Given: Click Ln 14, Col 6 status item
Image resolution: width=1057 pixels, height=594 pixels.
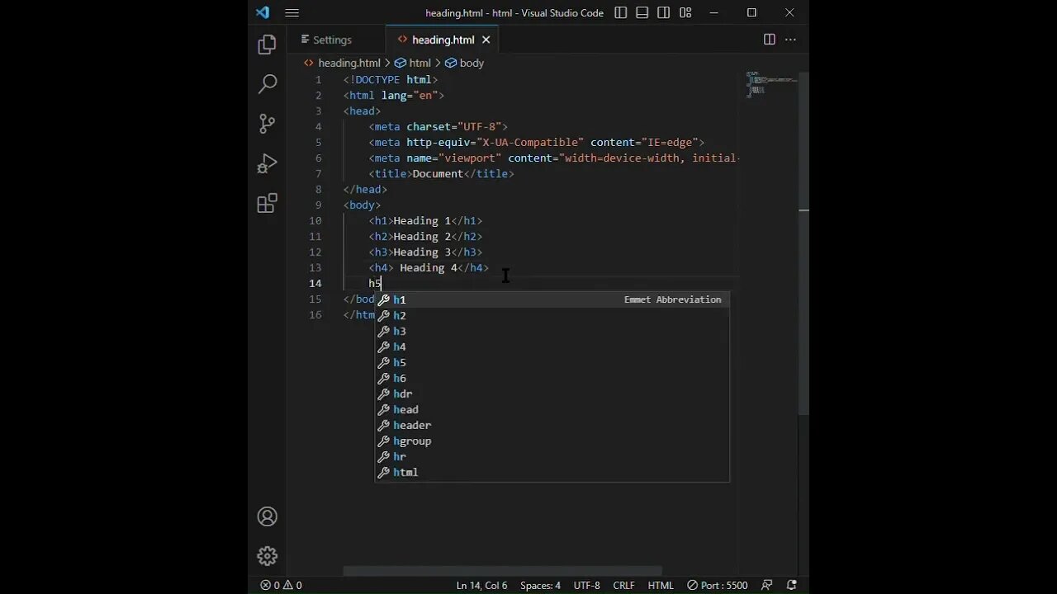Looking at the screenshot, I should point(481,585).
